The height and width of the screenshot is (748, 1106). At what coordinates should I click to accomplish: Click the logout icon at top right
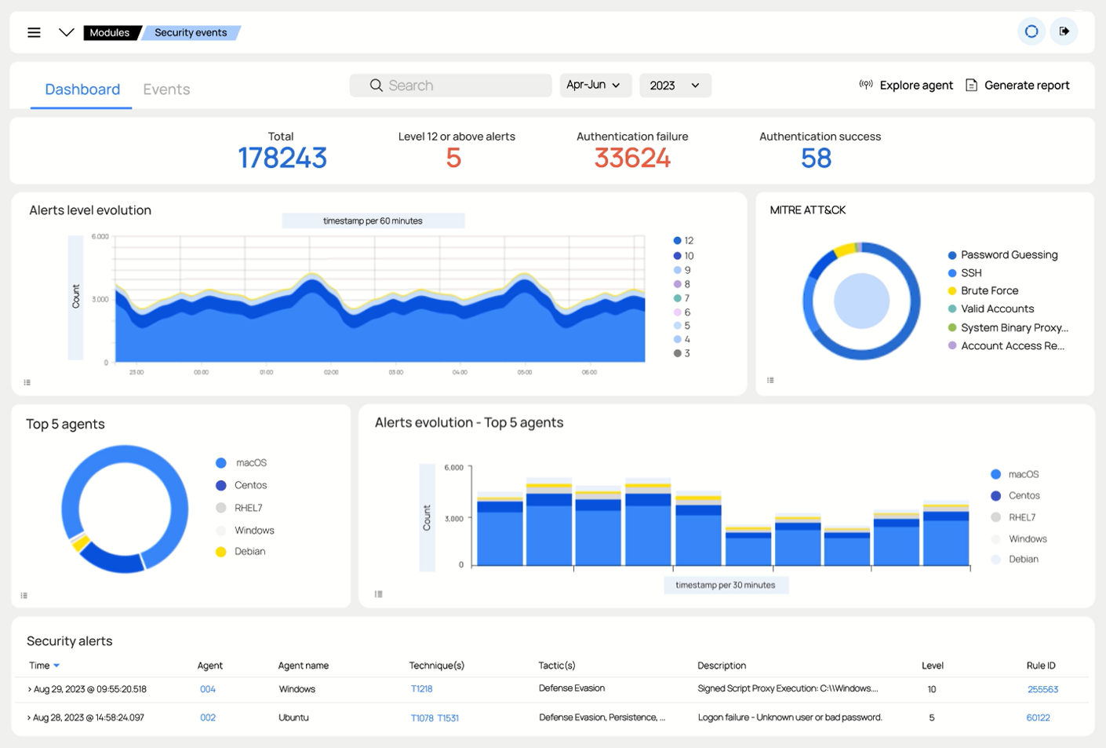[1064, 31]
